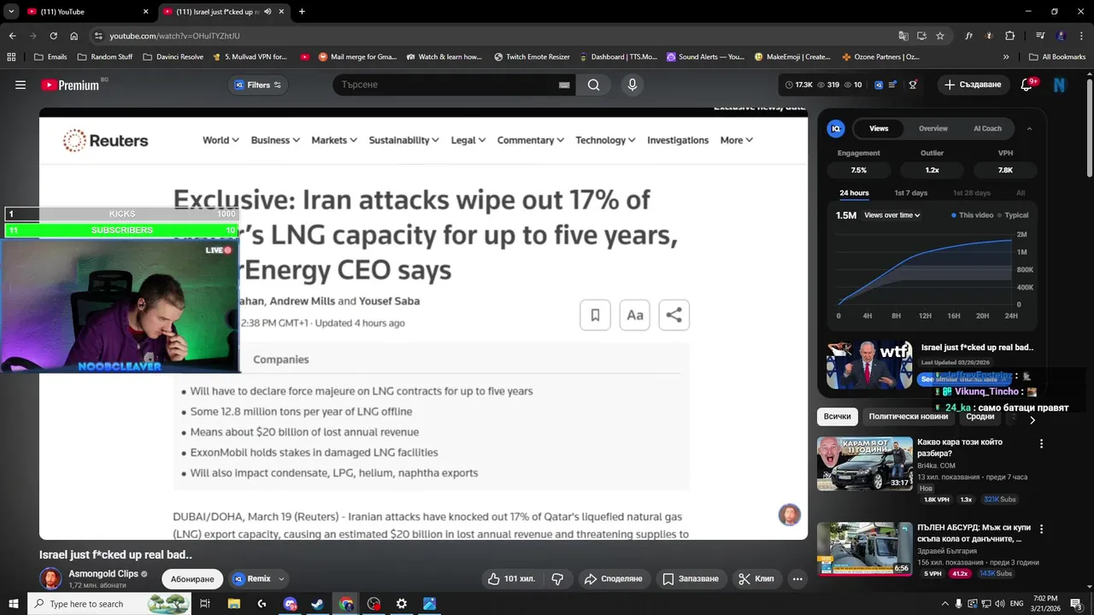Open the Asmongold Clips channel link
This screenshot has height=615, width=1094.
click(x=103, y=574)
